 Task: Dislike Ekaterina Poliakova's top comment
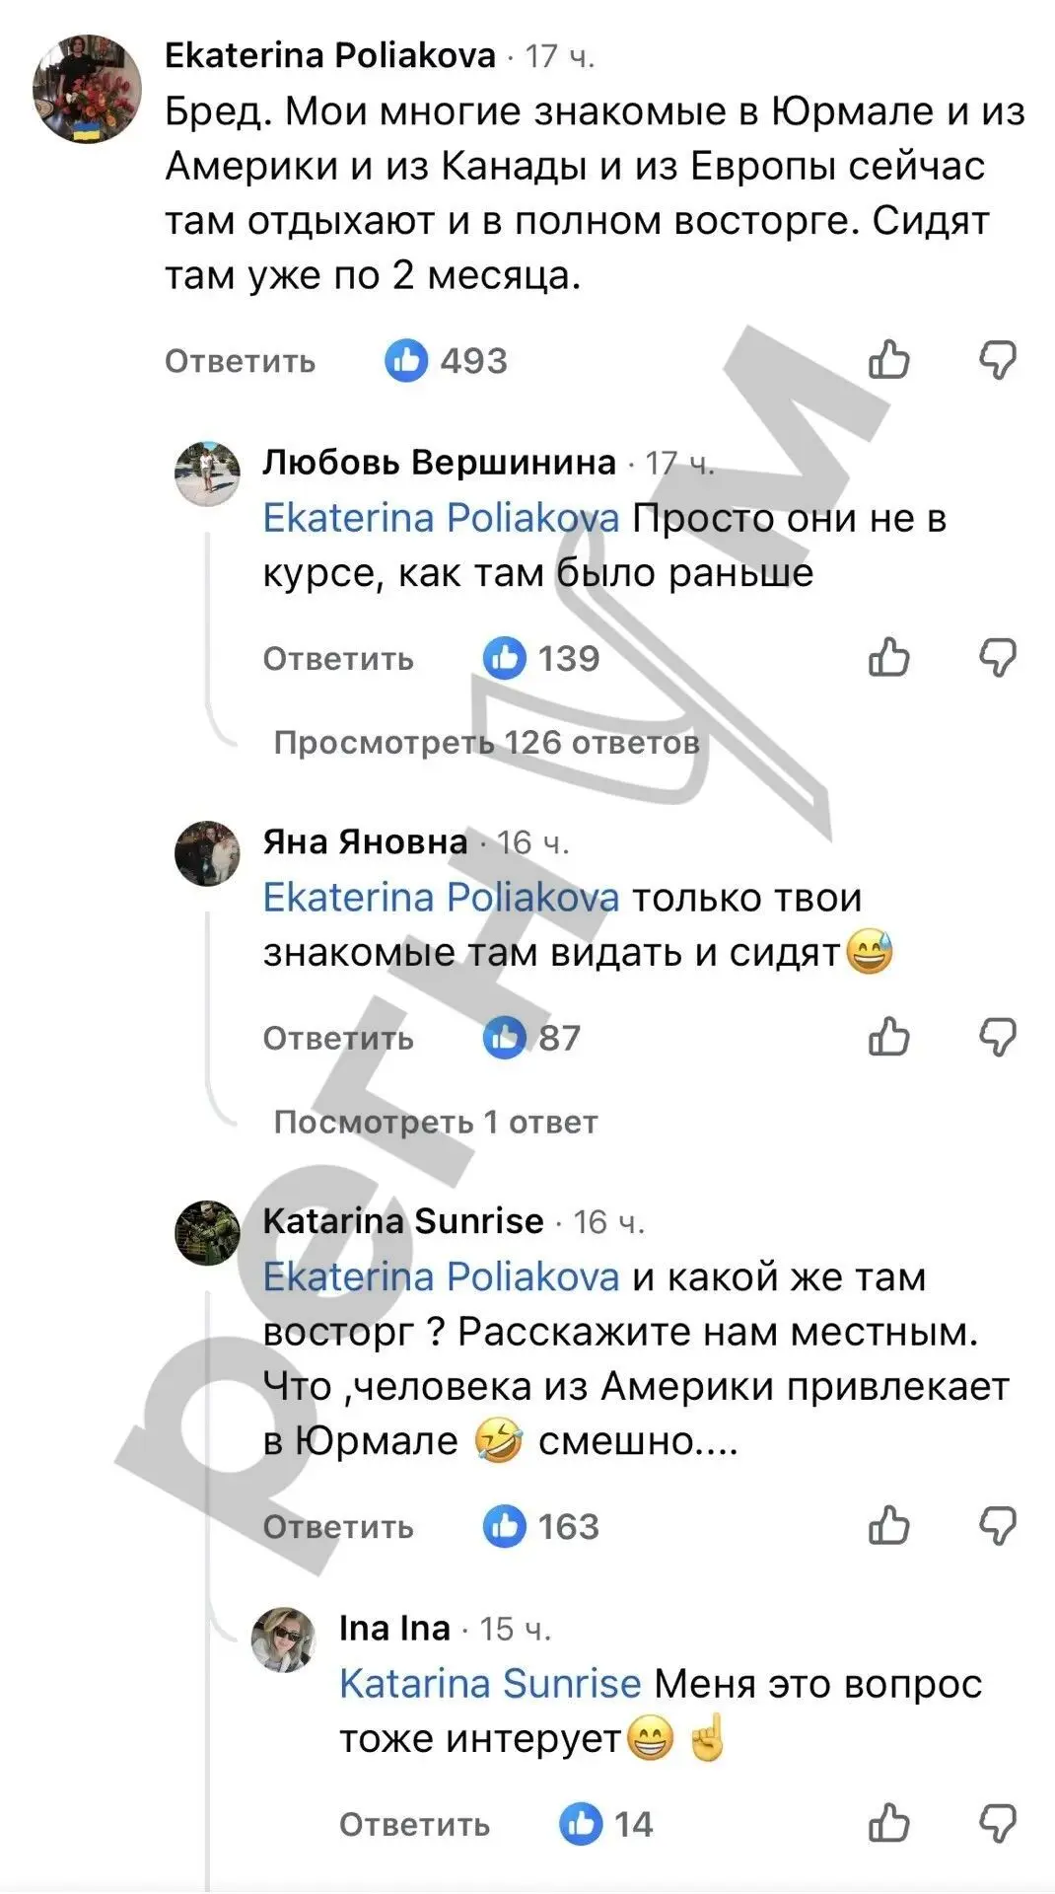point(998,360)
